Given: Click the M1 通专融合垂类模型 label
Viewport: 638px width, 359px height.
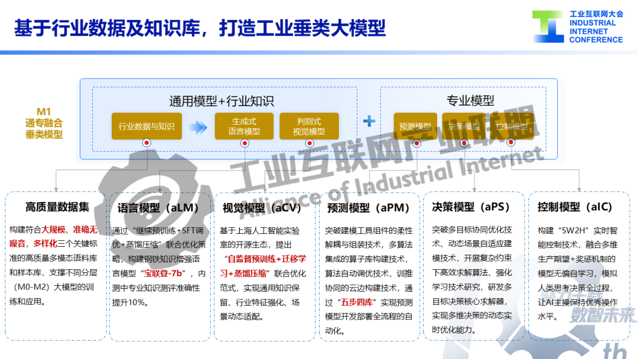Looking at the screenshot, I should [x=44, y=123].
